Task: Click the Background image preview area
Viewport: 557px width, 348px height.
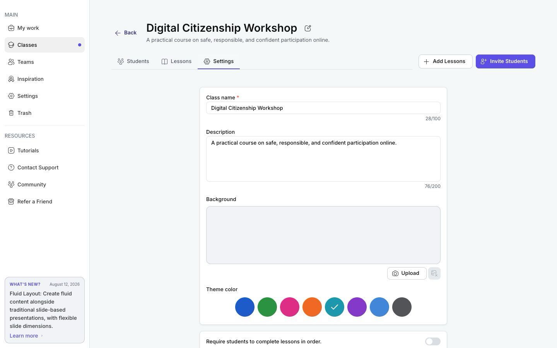Action: click(323, 235)
